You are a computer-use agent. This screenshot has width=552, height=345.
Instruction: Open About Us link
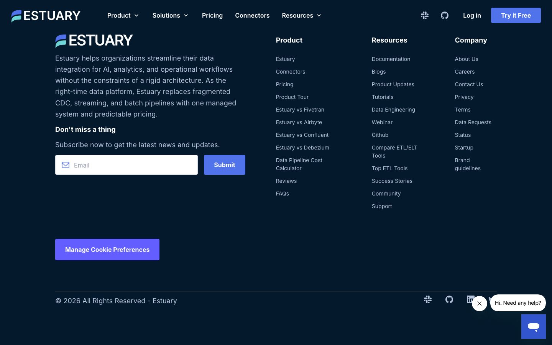[x=467, y=59]
